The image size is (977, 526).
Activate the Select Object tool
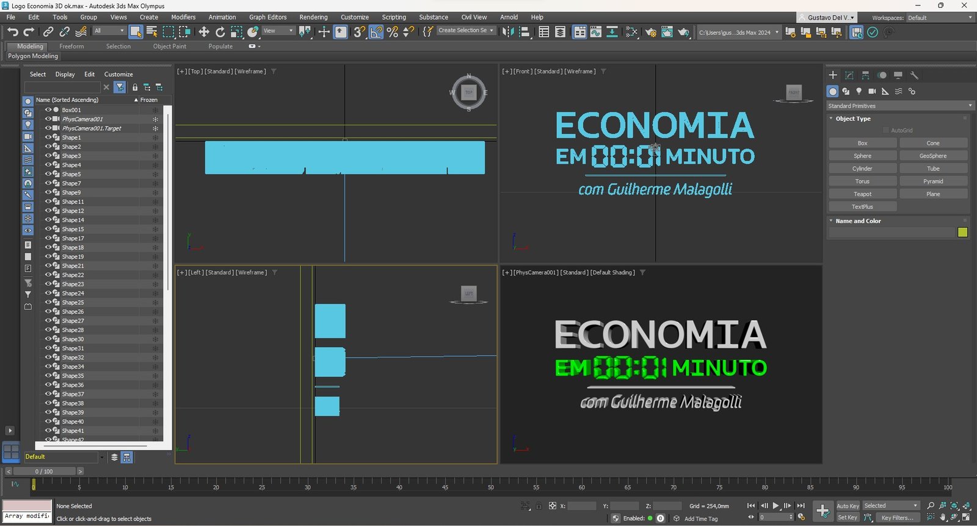point(136,32)
